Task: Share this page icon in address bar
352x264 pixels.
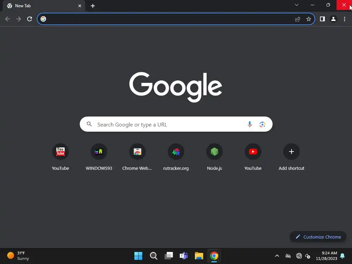Action: [x=298, y=19]
